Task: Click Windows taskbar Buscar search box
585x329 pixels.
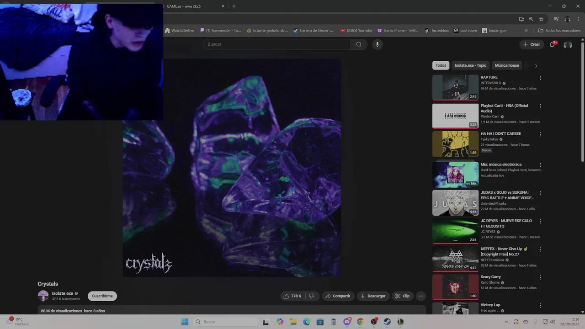Action: [226, 322]
